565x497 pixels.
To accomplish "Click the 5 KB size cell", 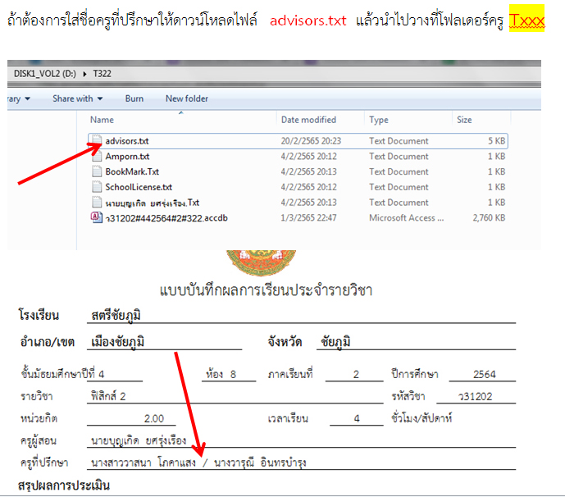I will (497, 141).
